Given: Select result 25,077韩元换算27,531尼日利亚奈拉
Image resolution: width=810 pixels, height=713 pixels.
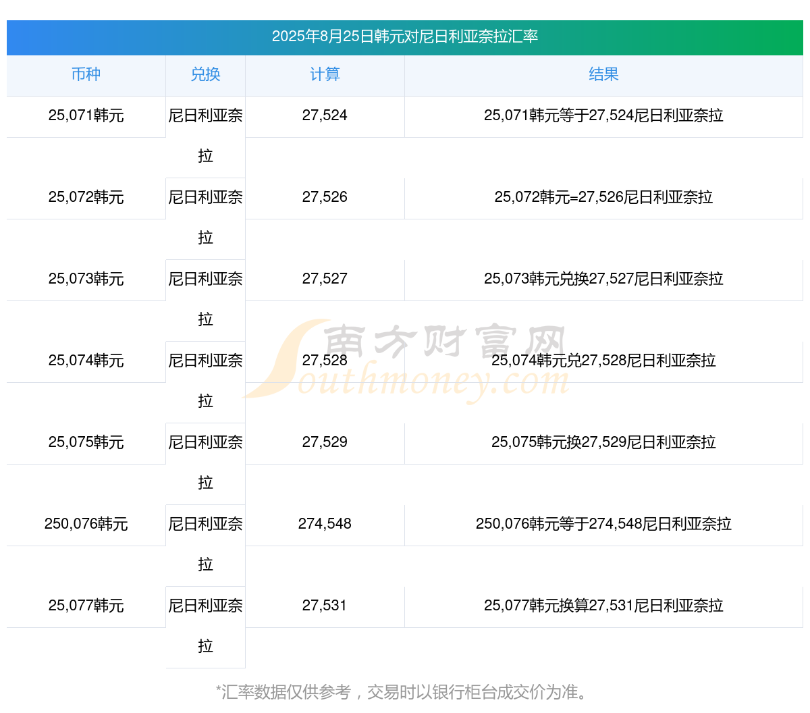Looking at the screenshot, I should pyautogui.click(x=603, y=606).
